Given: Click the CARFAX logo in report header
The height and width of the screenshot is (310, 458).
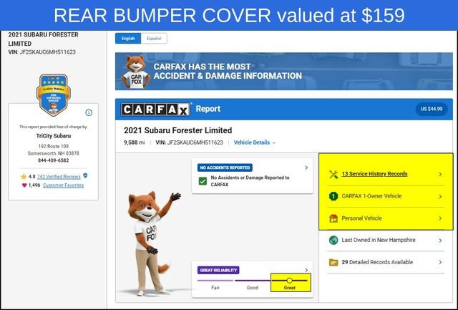Looking at the screenshot, I should 155,110.
